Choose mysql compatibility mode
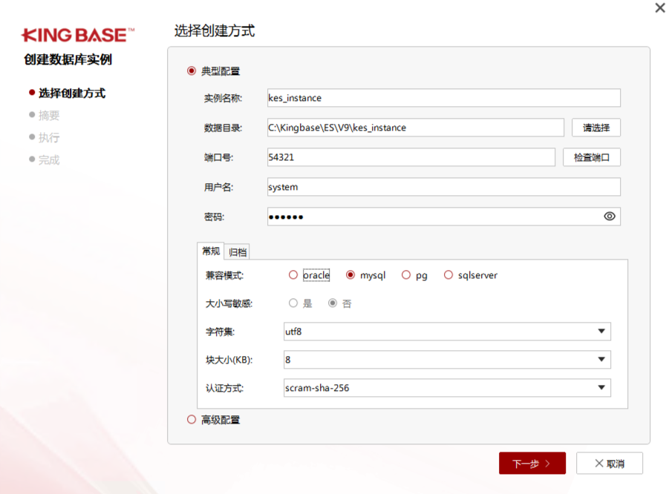The width and height of the screenshot is (669, 494). click(x=350, y=275)
